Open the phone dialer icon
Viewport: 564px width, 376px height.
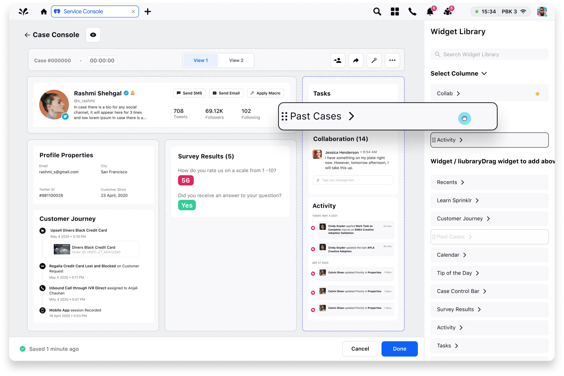tap(412, 12)
